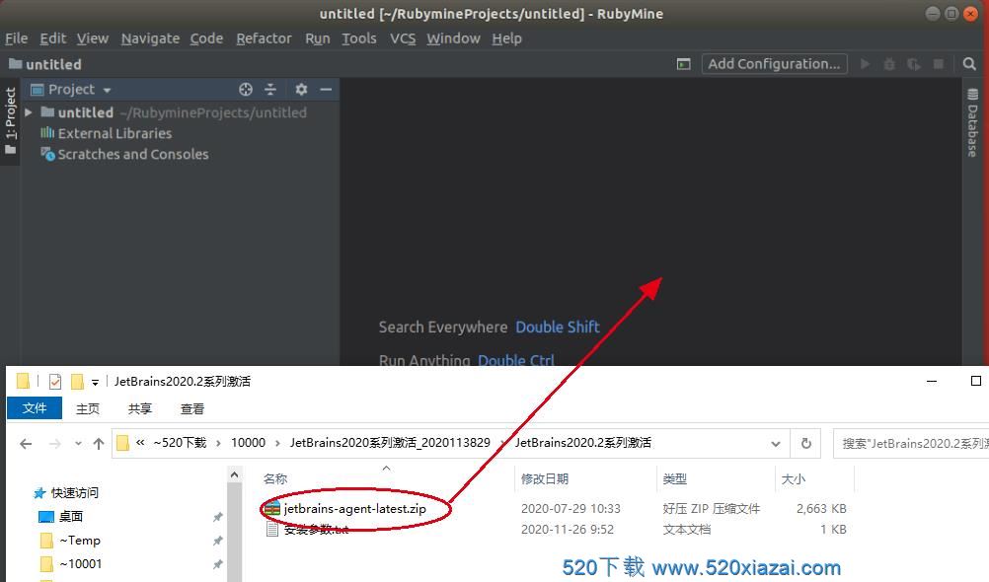Image resolution: width=989 pixels, height=582 pixels.
Task: Click the Explorer search box
Action: click(911, 443)
